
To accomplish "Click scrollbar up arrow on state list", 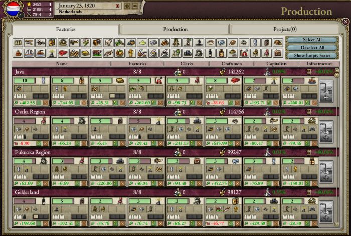I will (x=336, y=71).
